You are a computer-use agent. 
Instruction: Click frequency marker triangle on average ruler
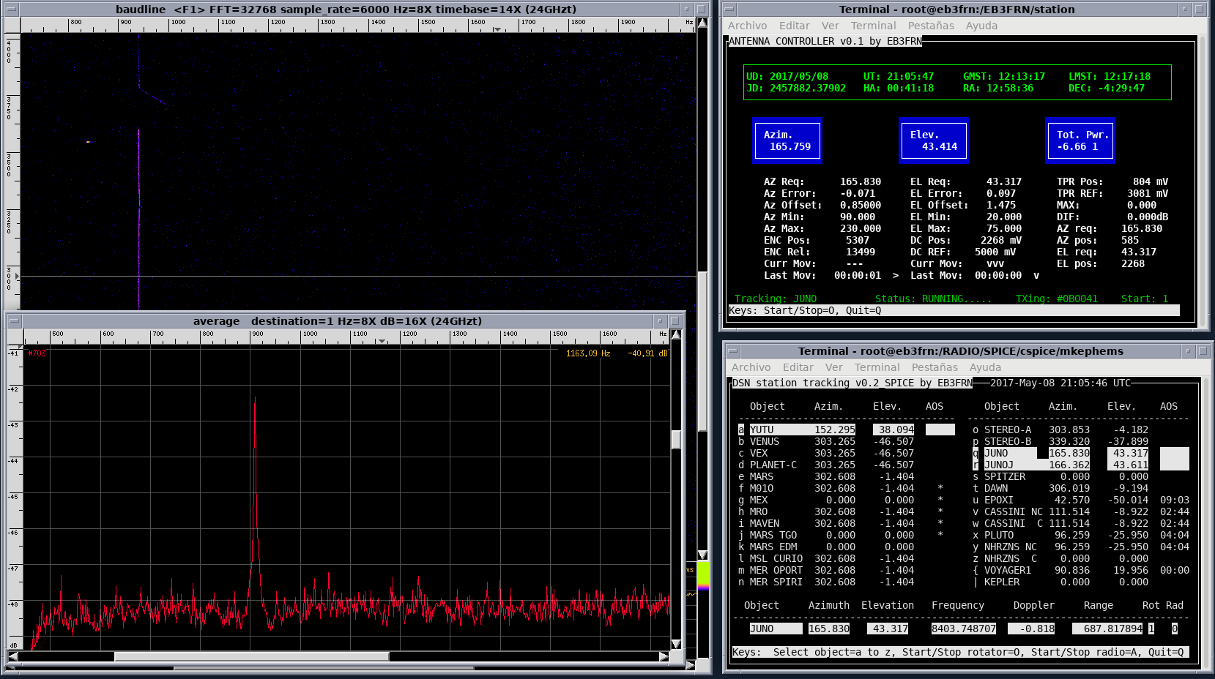click(382, 341)
